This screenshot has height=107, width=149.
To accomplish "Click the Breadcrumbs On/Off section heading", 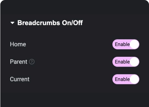I will (x=50, y=23).
